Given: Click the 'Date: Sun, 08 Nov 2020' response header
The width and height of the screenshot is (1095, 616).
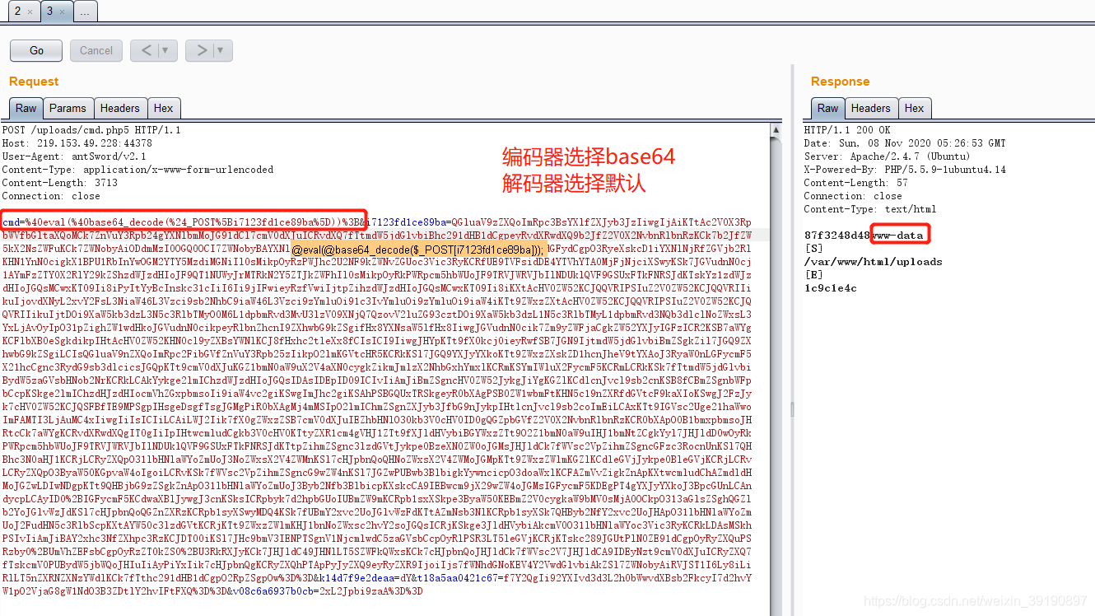Looking at the screenshot, I should pyautogui.click(x=905, y=143).
